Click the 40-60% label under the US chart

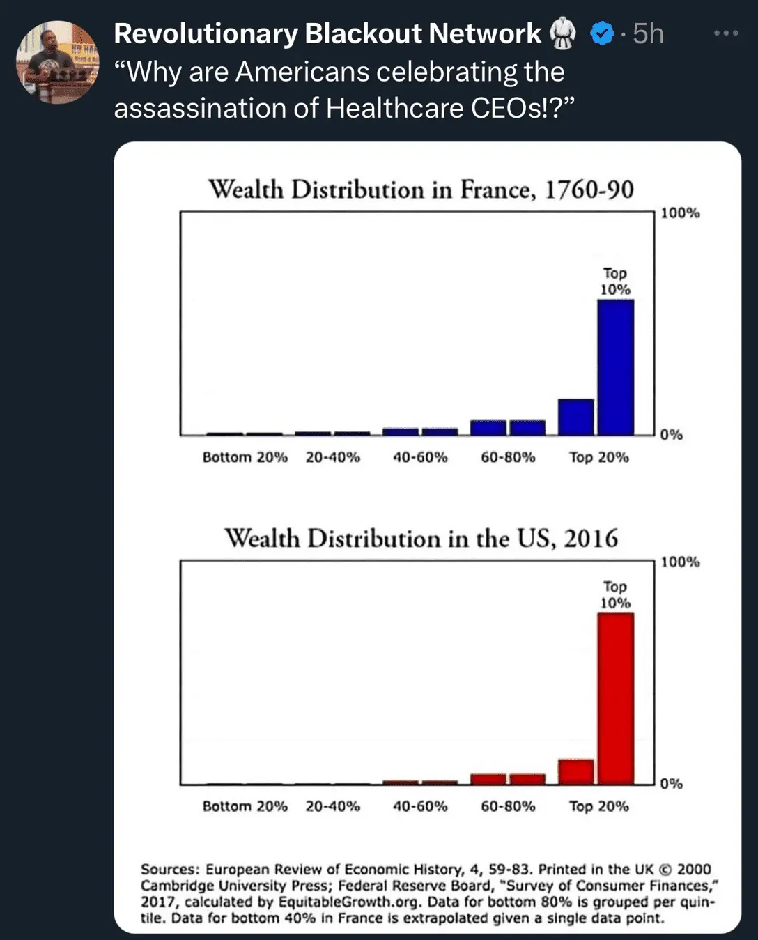(x=420, y=806)
